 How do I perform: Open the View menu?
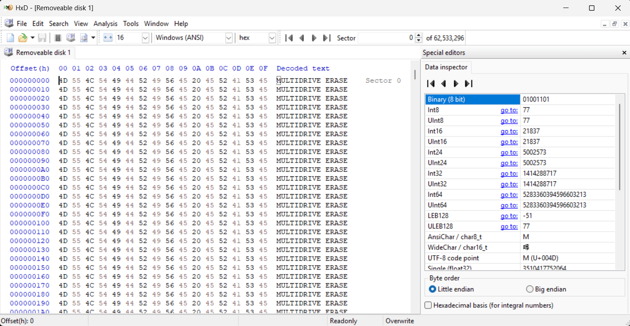81,24
